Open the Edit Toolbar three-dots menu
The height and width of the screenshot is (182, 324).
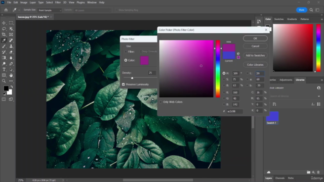pyautogui.click(x=11, y=81)
